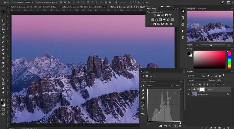The width and height of the screenshot is (234, 129).
Task: Pick the on-image adjustment hand tool in Curves
Action: click(143, 86)
